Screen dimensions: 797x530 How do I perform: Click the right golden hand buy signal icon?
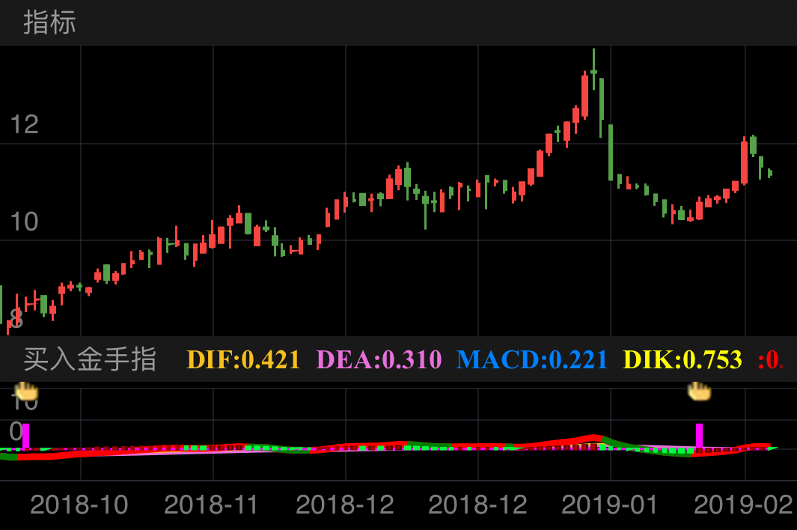click(x=699, y=390)
